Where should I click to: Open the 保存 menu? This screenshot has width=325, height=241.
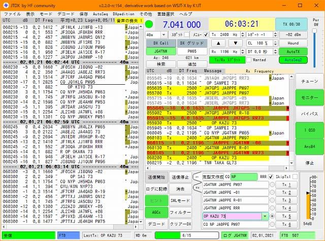coord(83,14)
